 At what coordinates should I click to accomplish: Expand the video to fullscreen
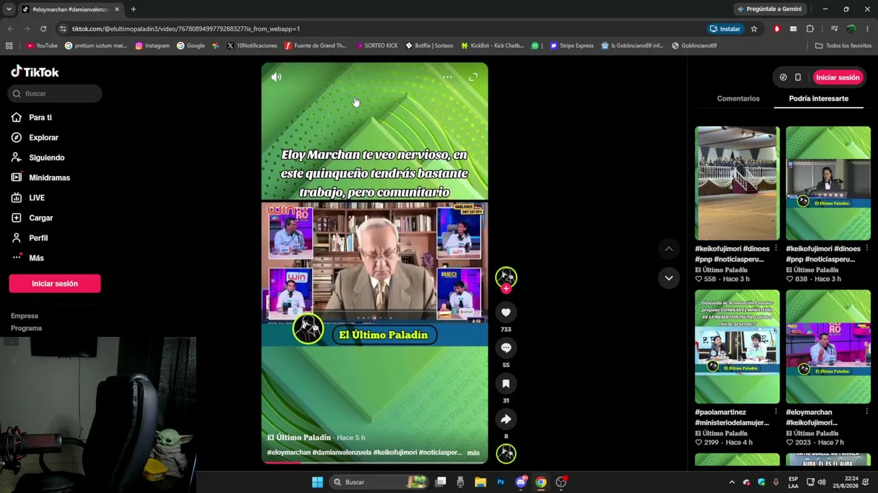(473, 77)
